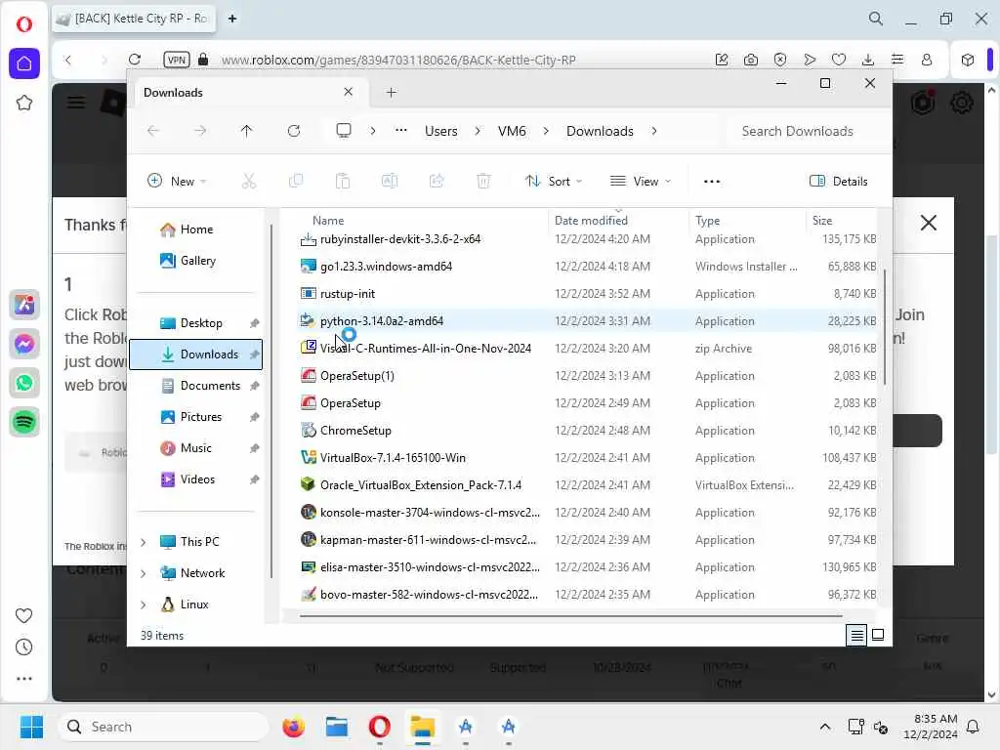Select python-3.14.0a2-amd64 file

[x=382, y=321]
